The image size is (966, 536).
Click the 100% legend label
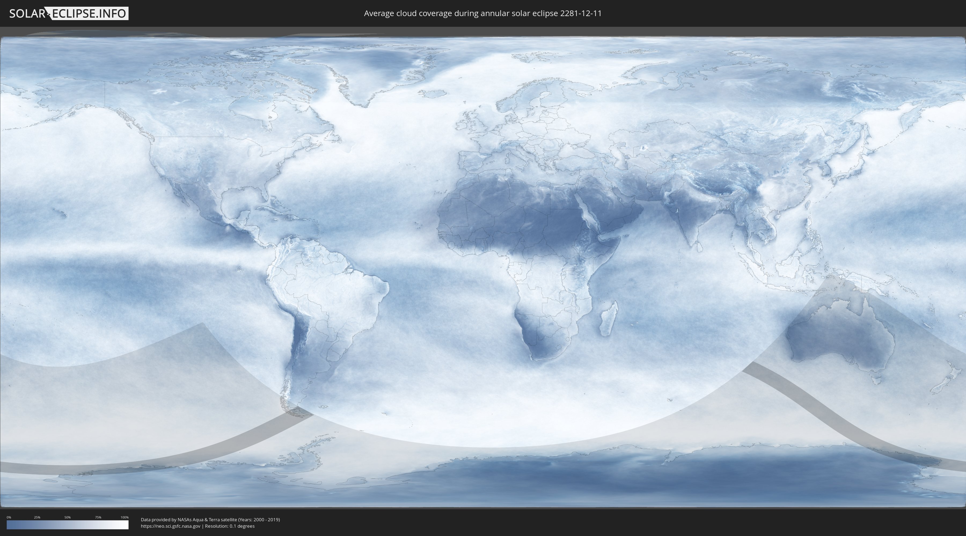[x=125, y=517]
